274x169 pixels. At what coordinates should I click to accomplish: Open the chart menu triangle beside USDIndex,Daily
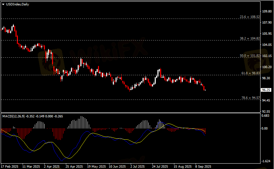3,4
